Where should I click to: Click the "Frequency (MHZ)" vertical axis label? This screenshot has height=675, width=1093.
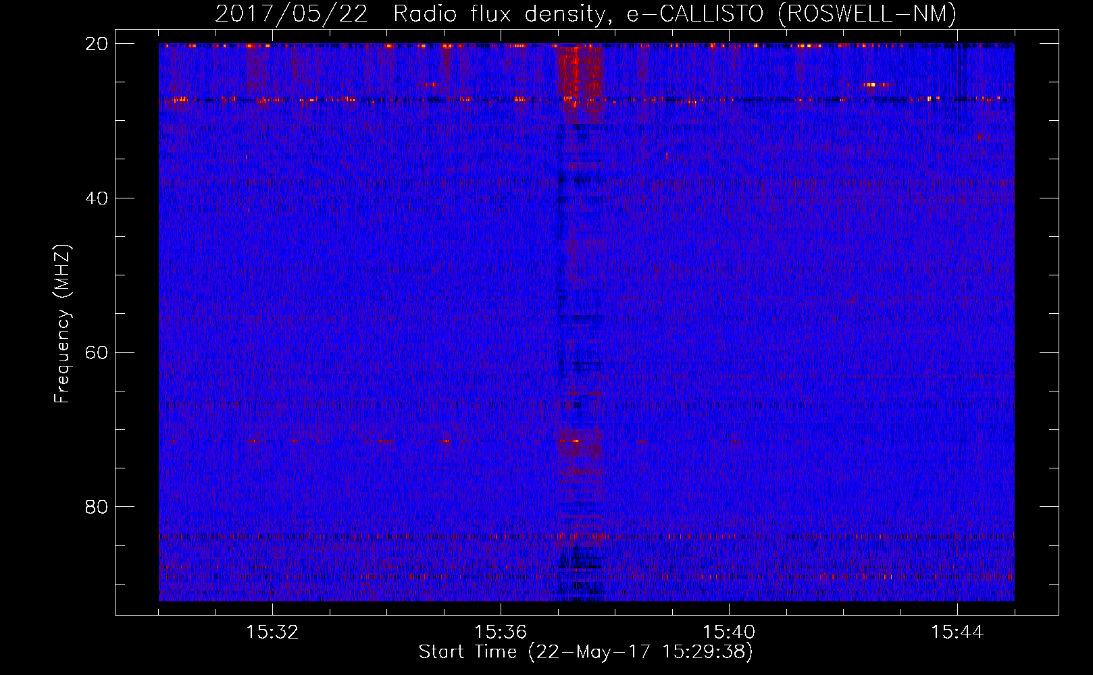point(62,324)
